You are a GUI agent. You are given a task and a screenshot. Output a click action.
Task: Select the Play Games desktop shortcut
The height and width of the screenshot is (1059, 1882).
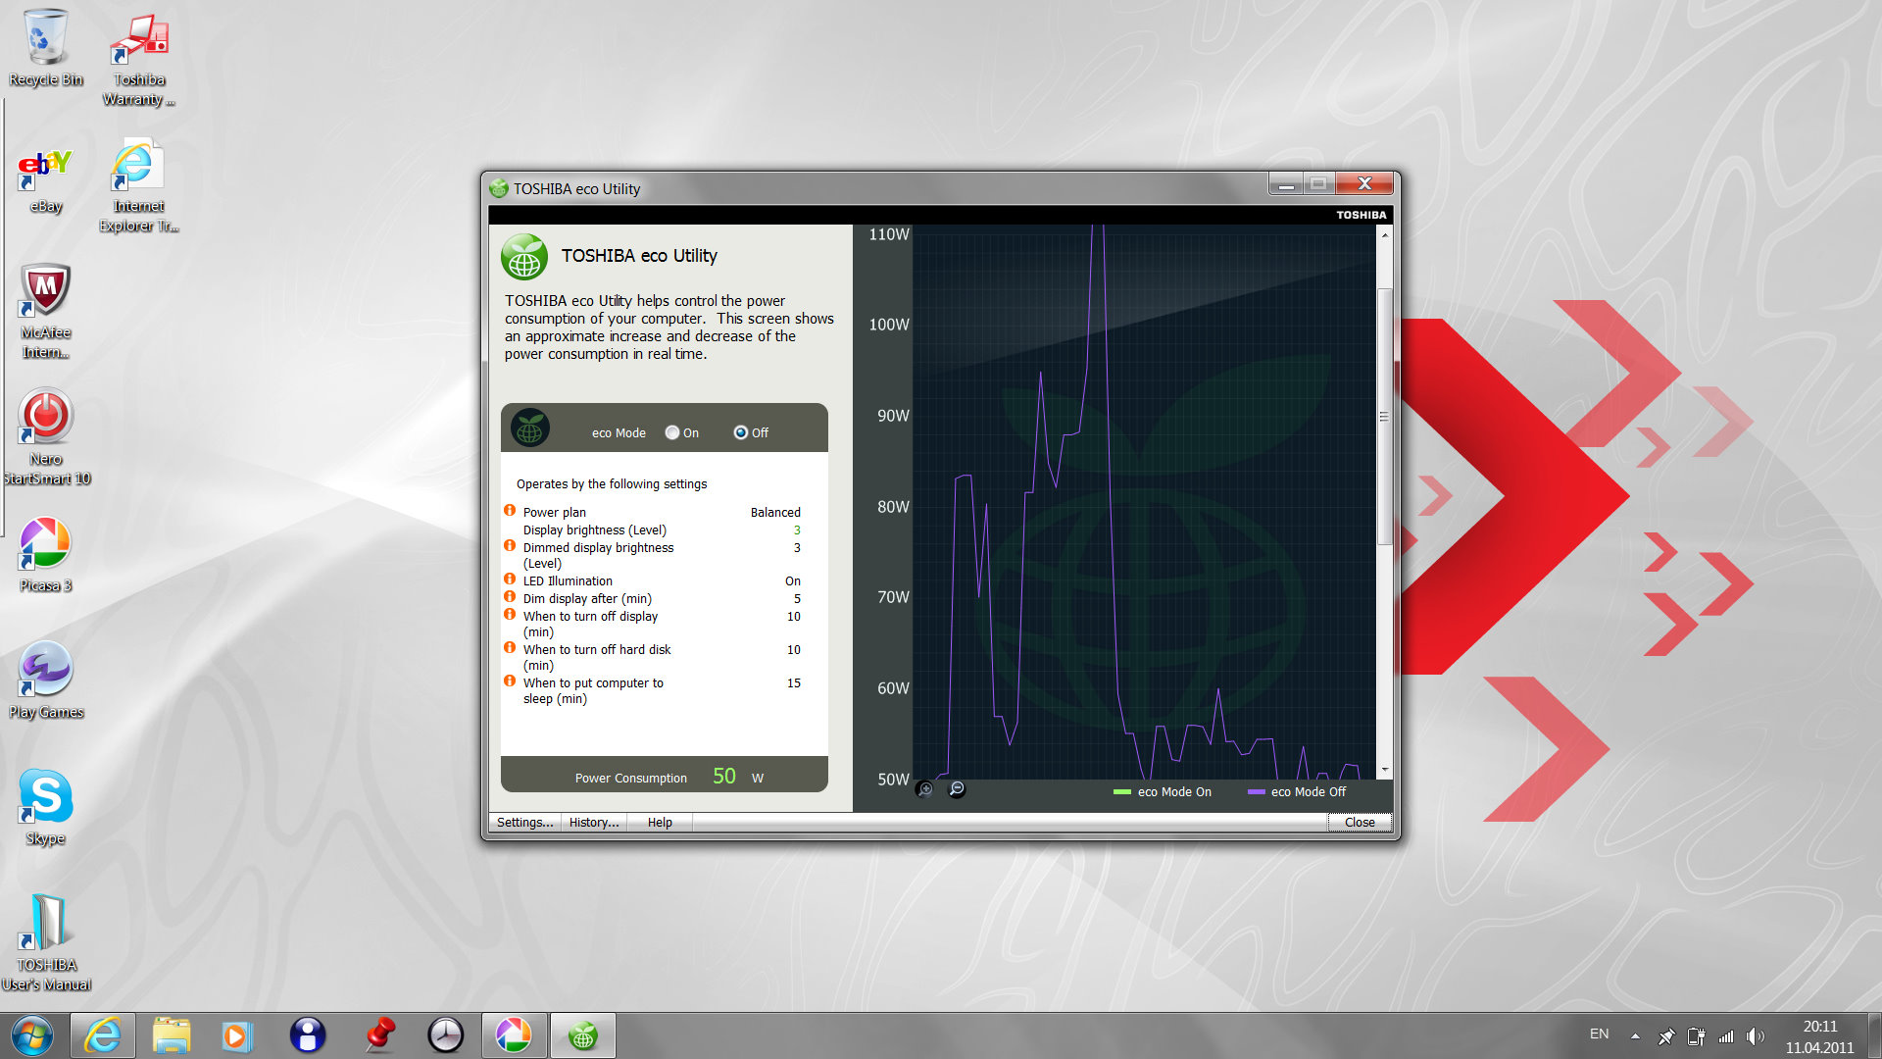[45, 681]
